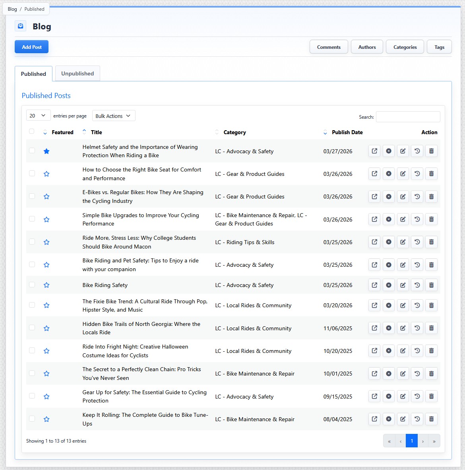Delete the Hidden Bike Trails post
The image size is (465, 470).
(x=431, y=328)
